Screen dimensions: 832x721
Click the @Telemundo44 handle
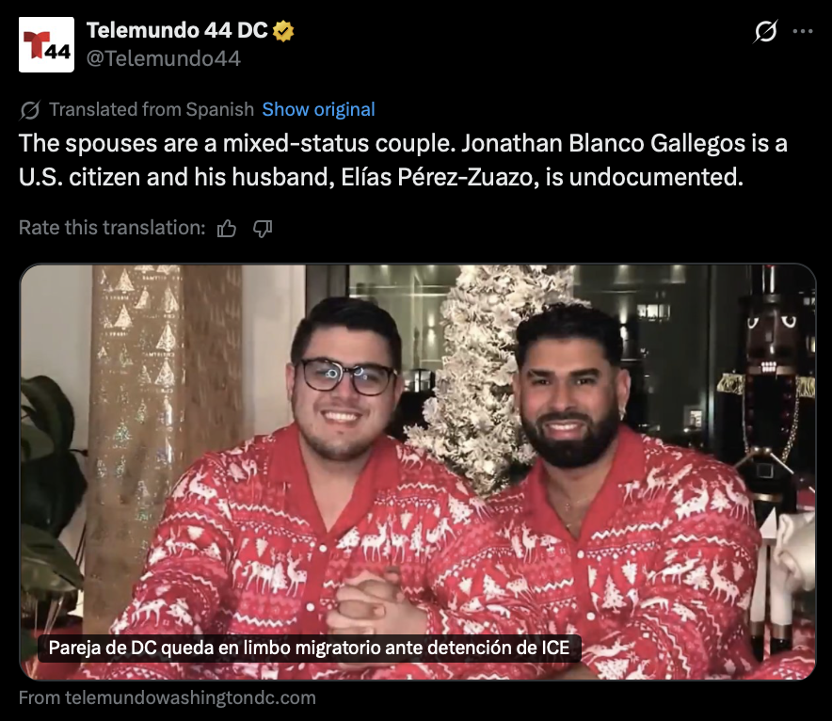(x=164, y=58)
